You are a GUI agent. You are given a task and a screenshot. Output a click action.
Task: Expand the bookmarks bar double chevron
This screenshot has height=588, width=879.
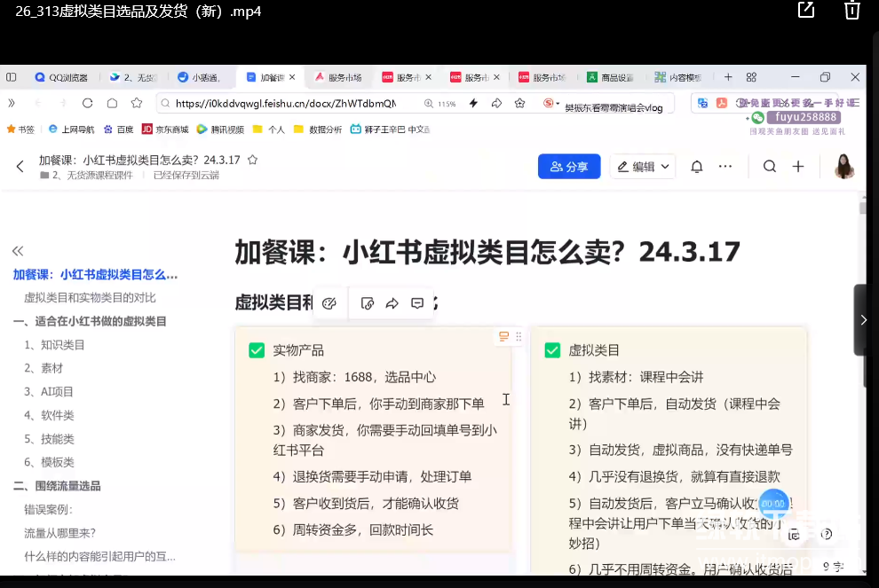pyautogui.click(x=12, y=103)
